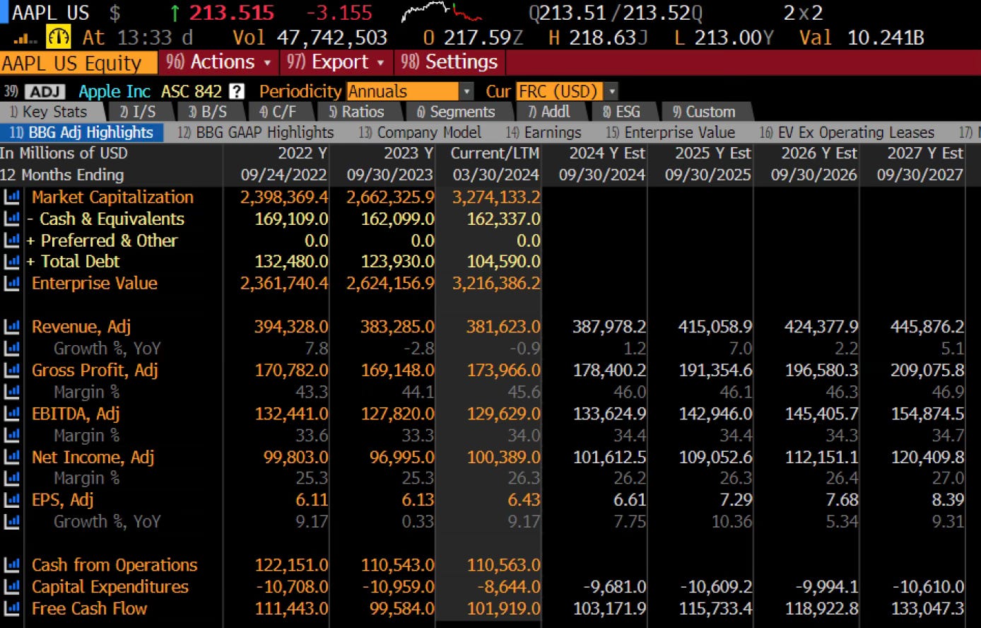Click the Apple Inc company name link
981x628 pixels.
tap(114, 91)
